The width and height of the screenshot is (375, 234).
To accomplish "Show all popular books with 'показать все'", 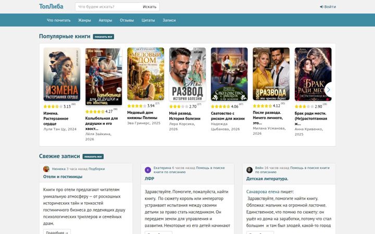I will click(103, 37).
